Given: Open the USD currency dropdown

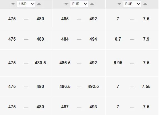Looking at the screenshot, I should 26,4.
